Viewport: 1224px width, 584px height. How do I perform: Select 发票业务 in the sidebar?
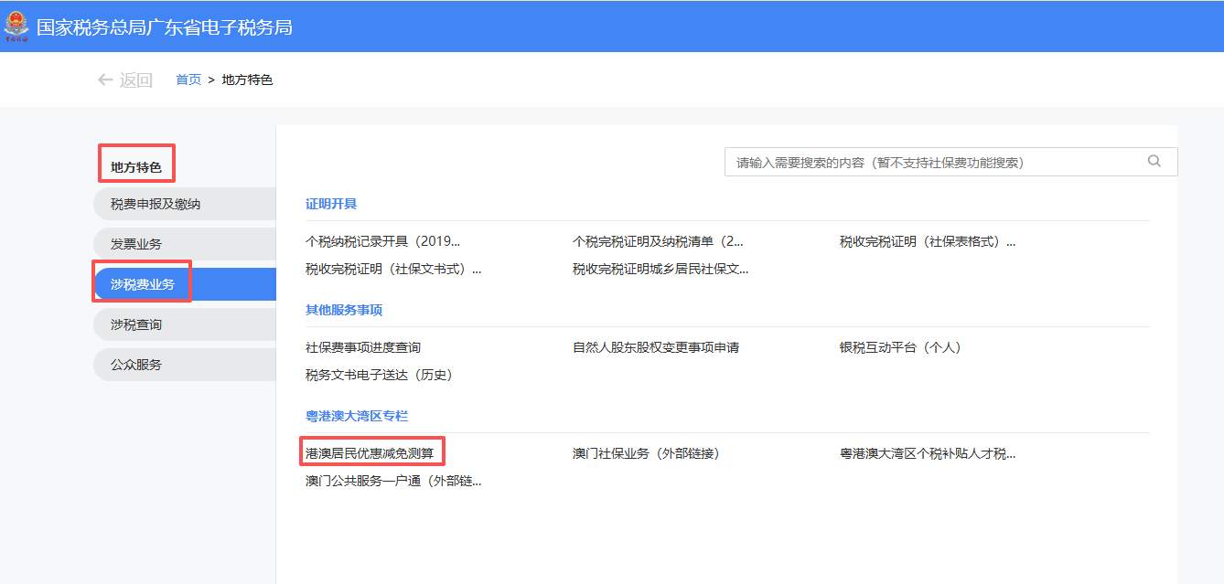(136, 244)
